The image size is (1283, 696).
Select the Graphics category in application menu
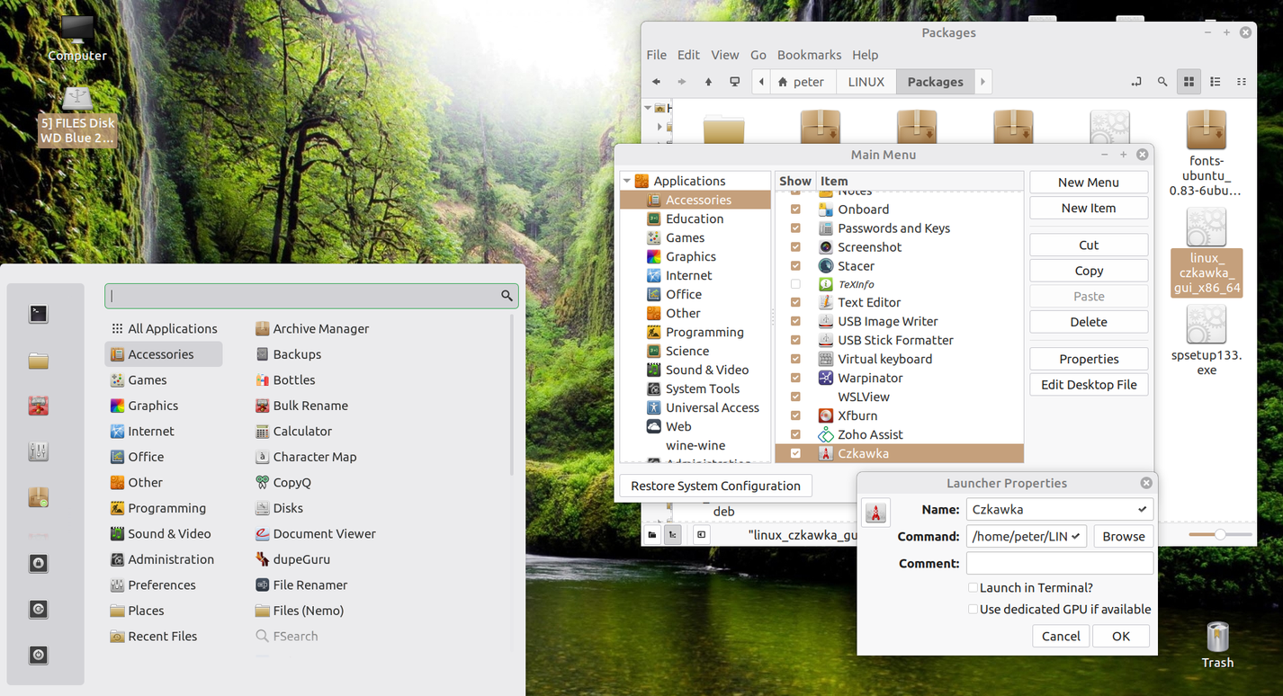point(153,406)
